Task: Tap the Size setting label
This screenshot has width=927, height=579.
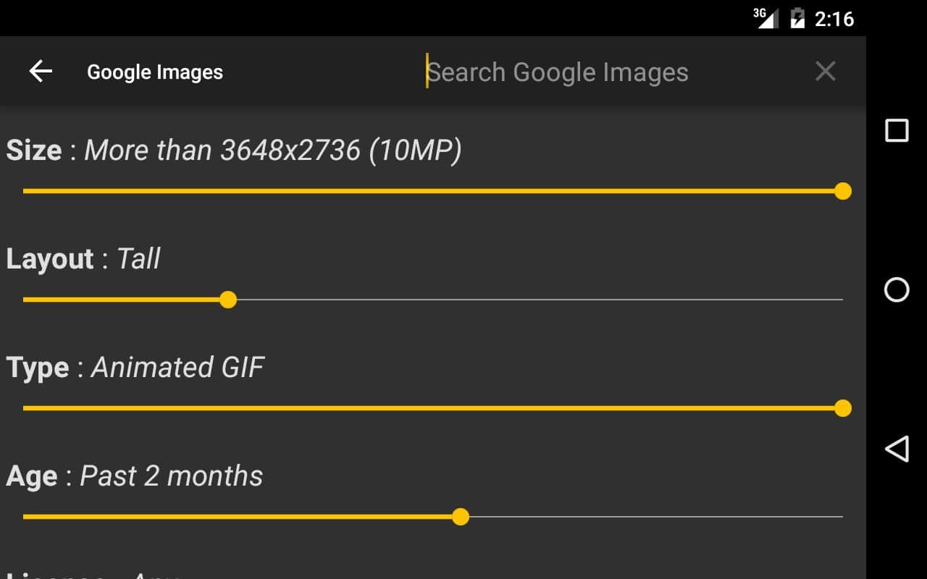Action: (x=234, y=151)
